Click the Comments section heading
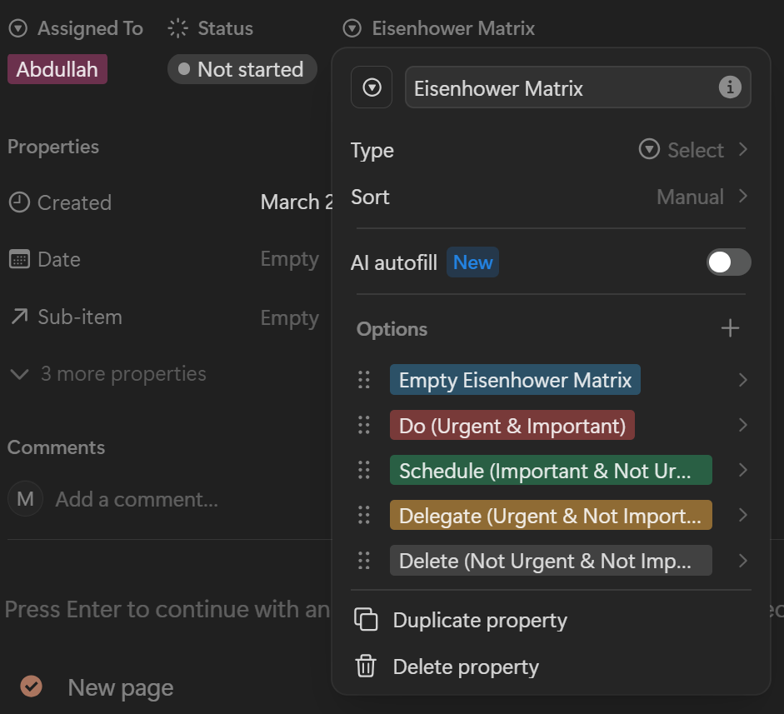The width and height of the screenshot is (784, 714). coord(56,447)
